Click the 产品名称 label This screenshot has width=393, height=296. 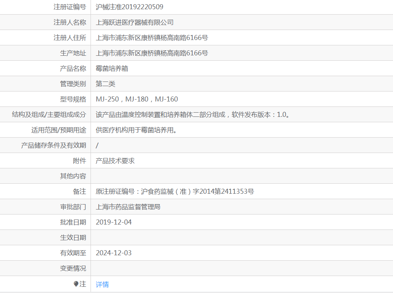[x=73, y=68]
